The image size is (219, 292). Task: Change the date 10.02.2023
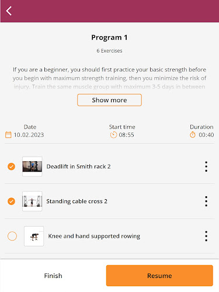(x=29, y=135)
